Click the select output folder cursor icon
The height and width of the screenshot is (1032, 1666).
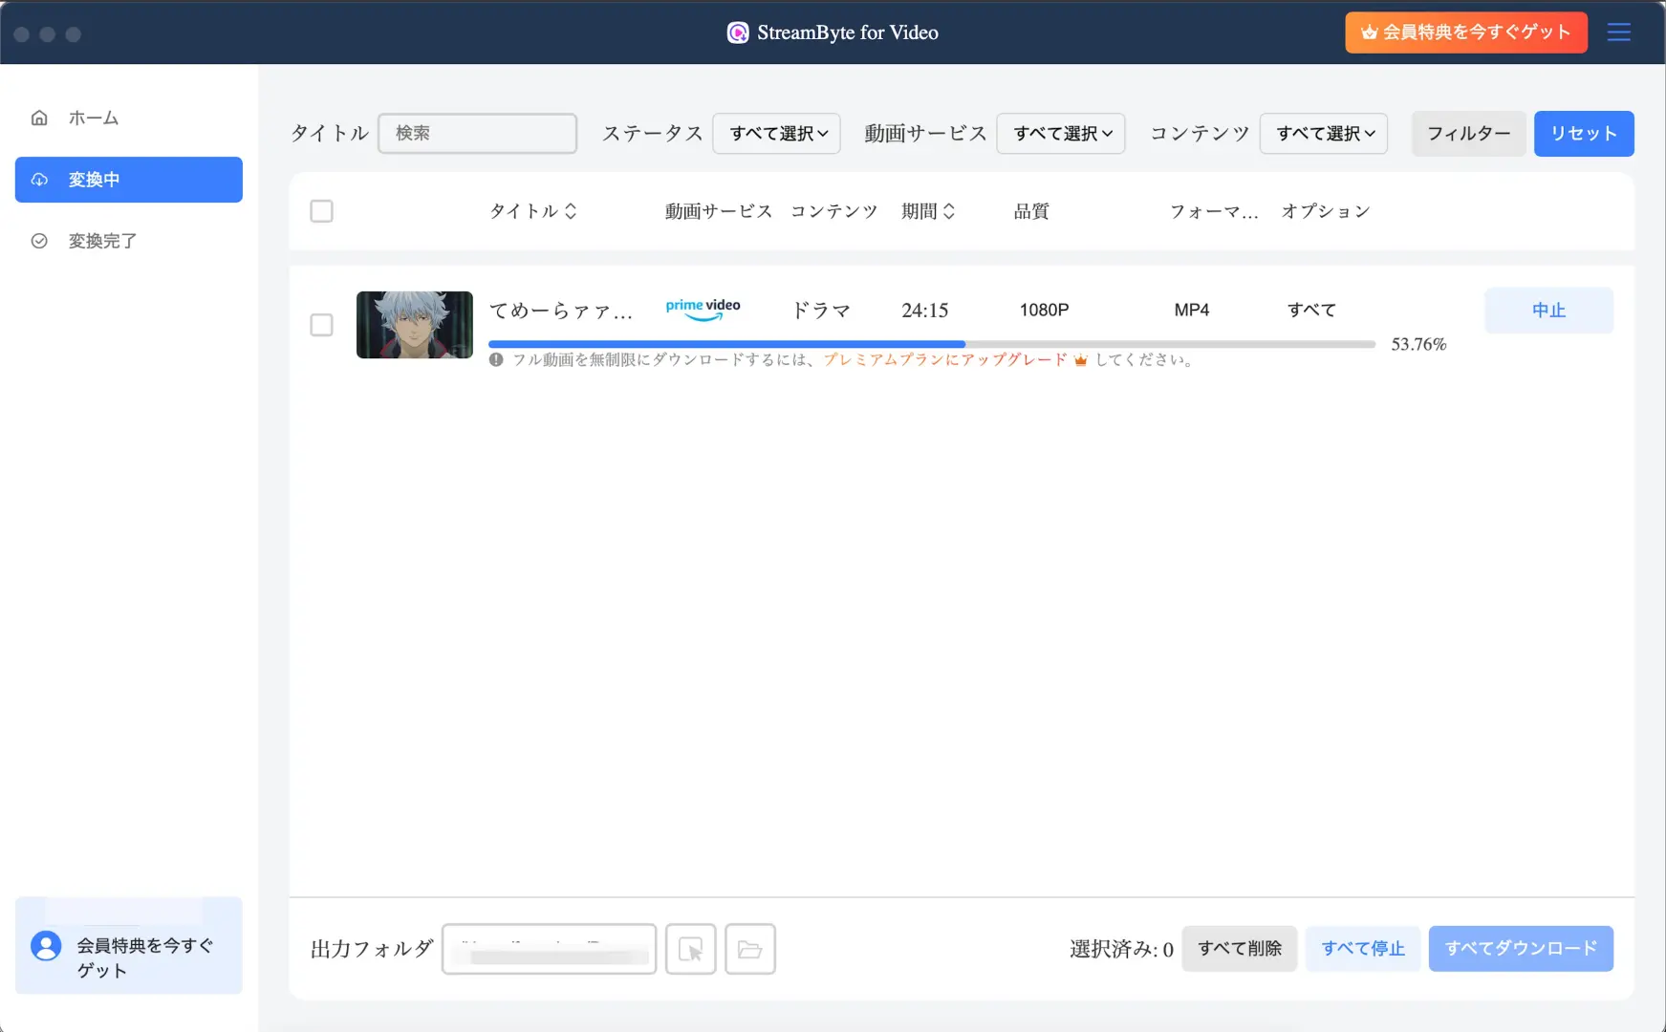(x=690, y=949)
